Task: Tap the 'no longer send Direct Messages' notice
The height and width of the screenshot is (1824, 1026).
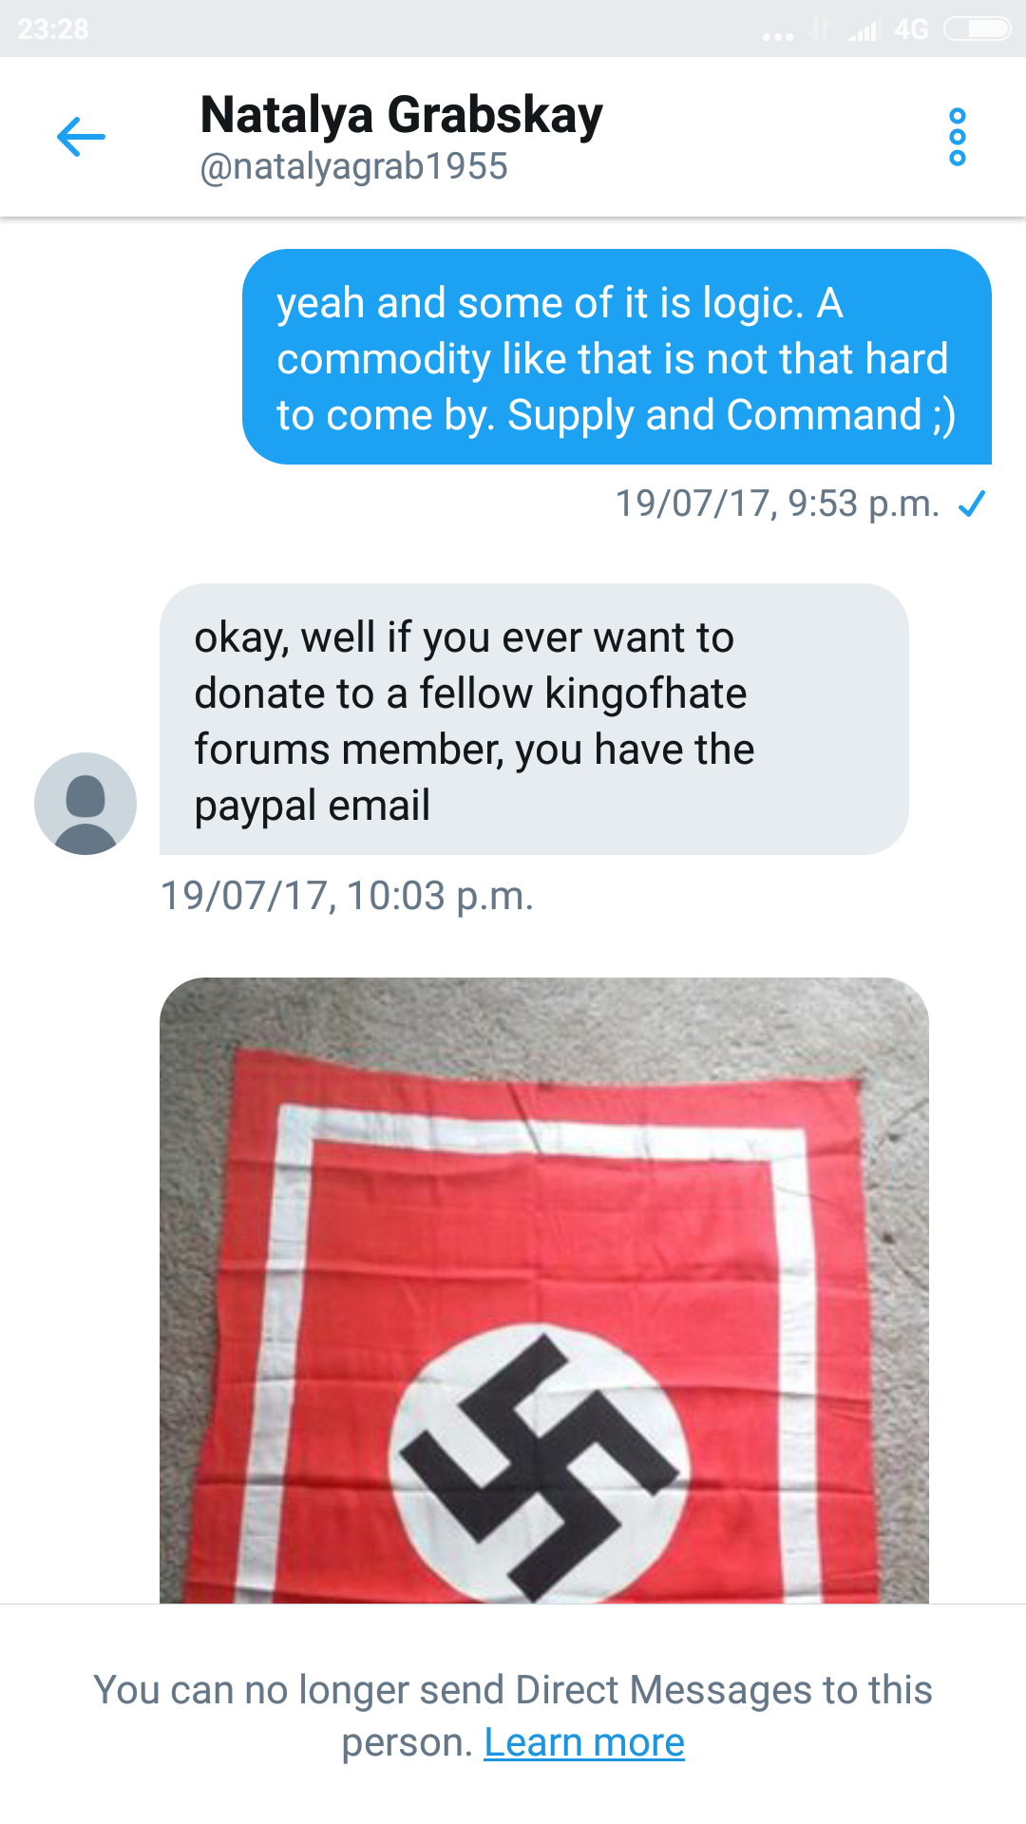Action: [x=513, y=1716]
